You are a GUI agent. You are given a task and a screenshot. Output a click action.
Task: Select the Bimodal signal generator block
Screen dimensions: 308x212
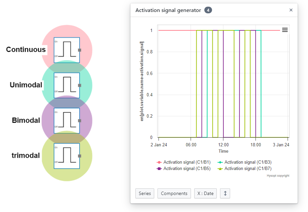(x=67, y=121)
